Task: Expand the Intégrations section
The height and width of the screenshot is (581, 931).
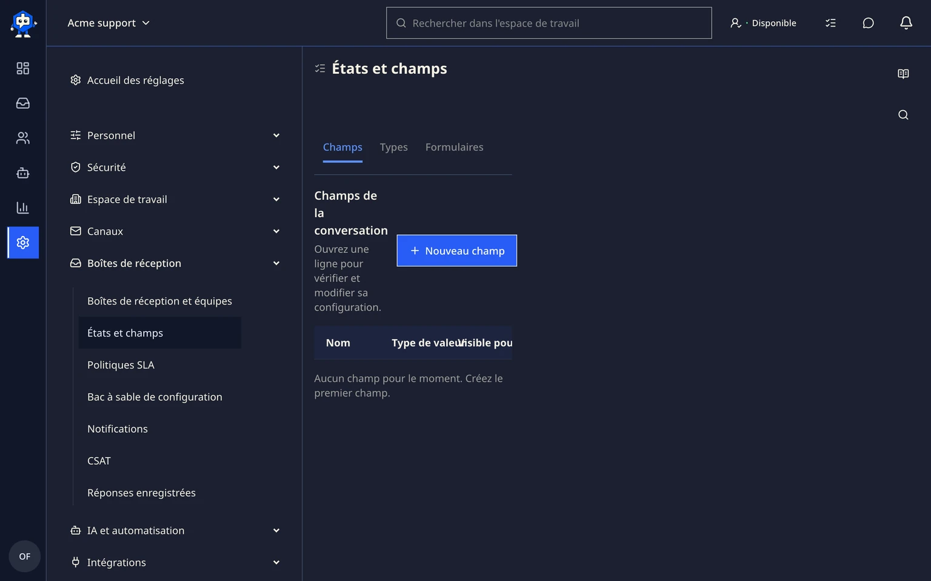Action: point(175,563)
